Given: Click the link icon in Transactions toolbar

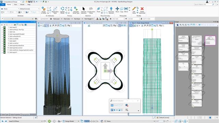Looking at the screenshot, I should [23, 25].
